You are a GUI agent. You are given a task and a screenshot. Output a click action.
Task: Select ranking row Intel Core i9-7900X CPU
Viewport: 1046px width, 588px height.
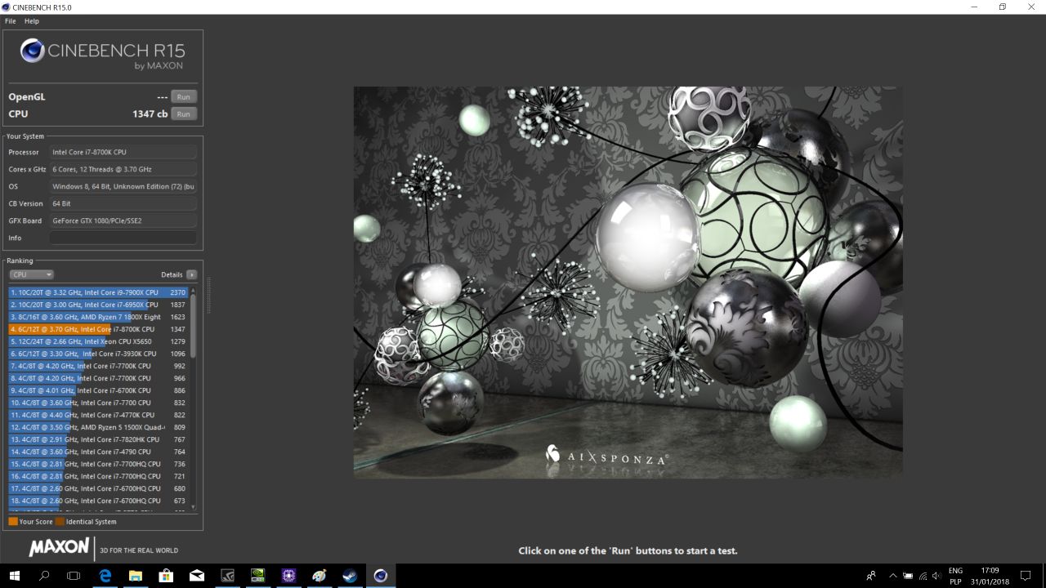pyautogui.click(x=98, y=292)
